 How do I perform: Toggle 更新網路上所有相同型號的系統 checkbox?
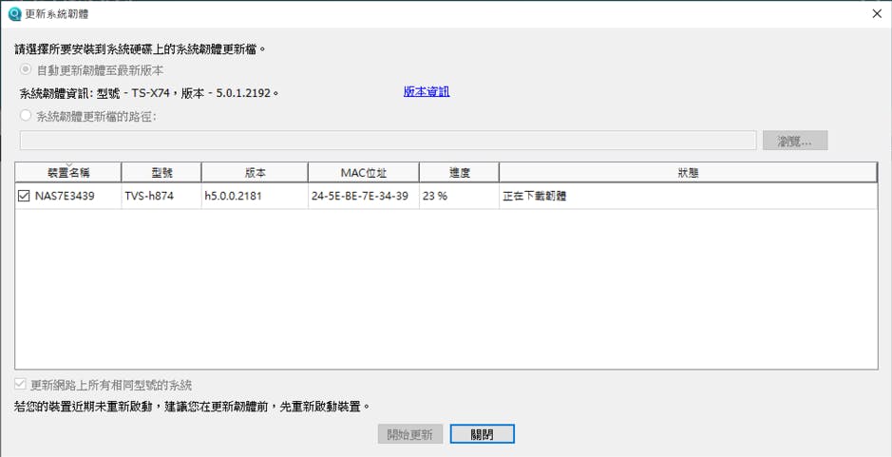21,385
